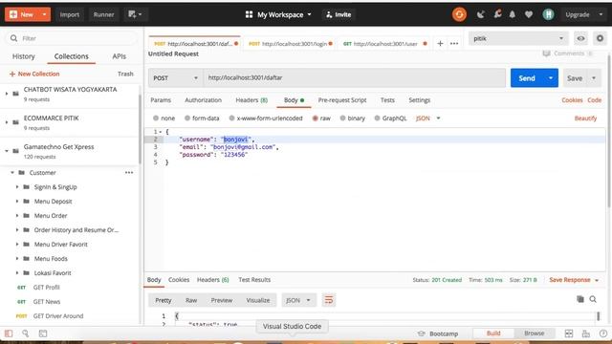Open the user avatar menu
Image resolution: width=612 pixels, height=344 pixels.
click(548, 14)
